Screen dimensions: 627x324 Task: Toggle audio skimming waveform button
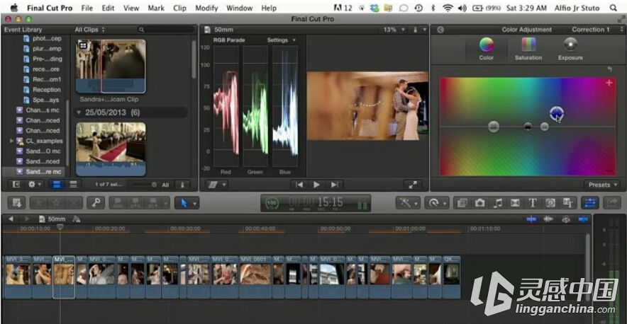[548, 219]
